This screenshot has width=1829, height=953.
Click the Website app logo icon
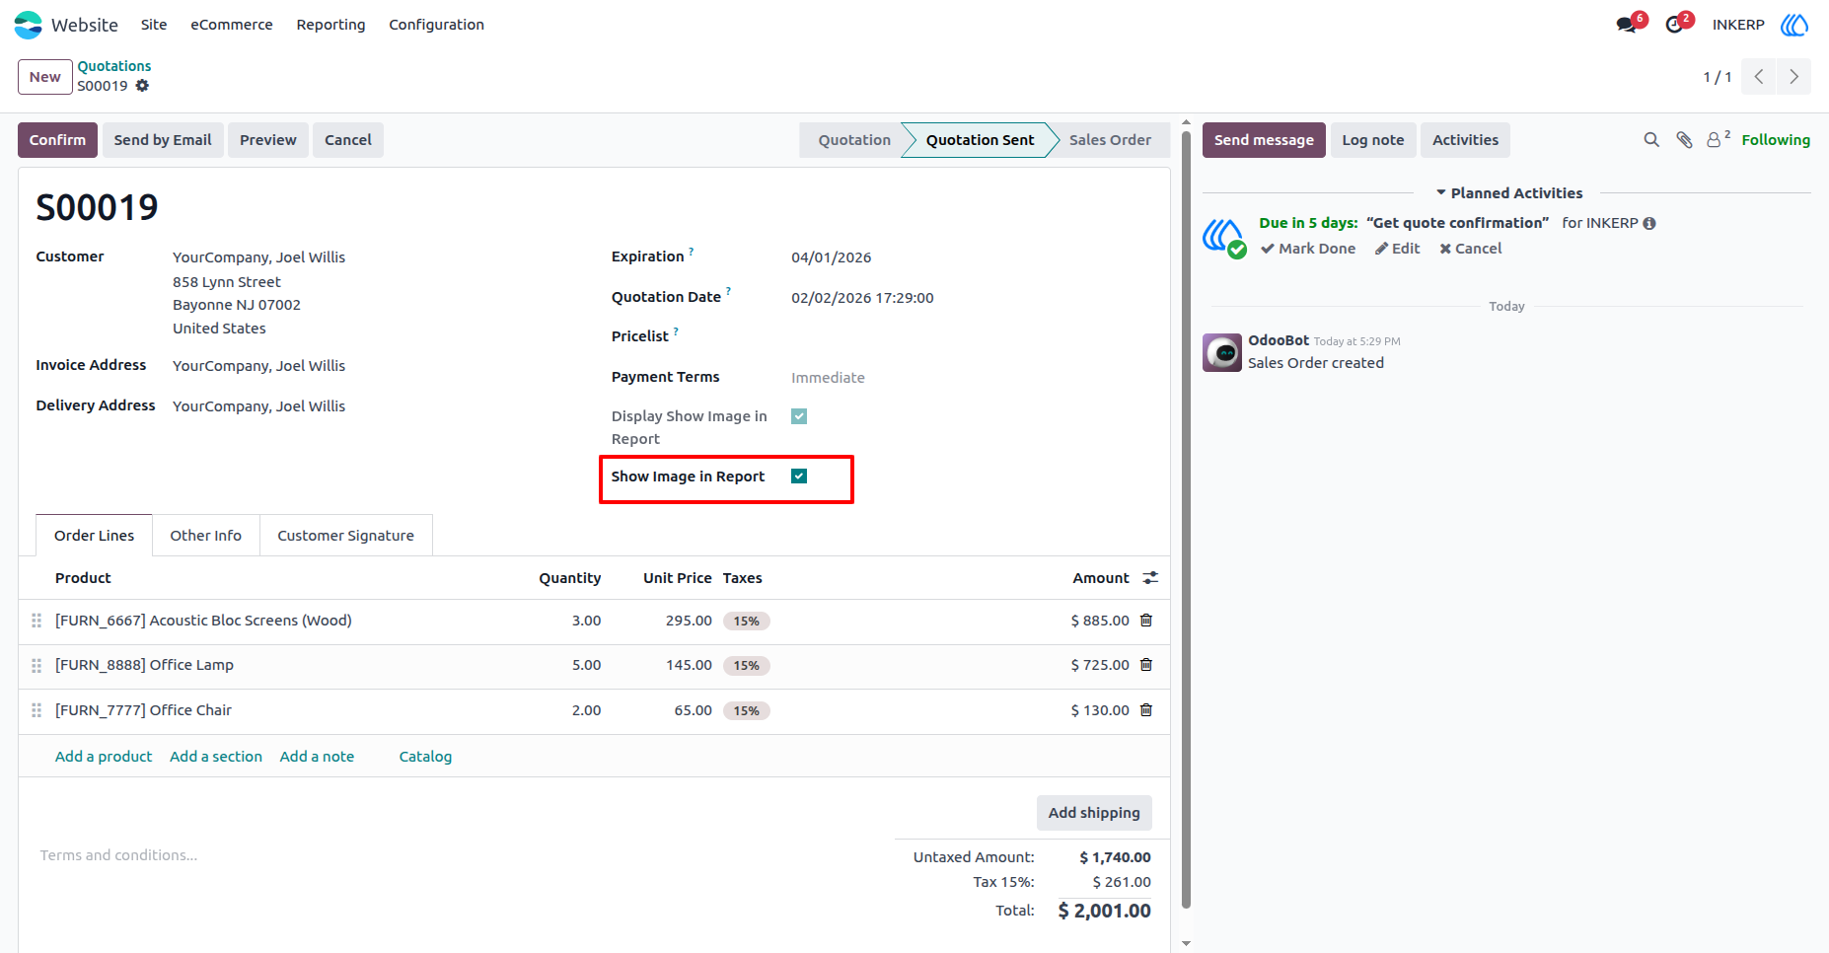point(29,25)
